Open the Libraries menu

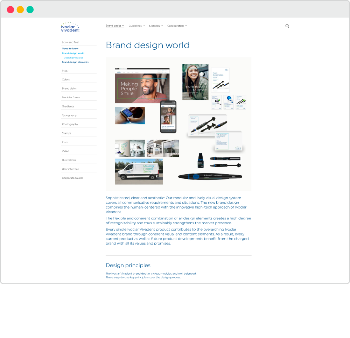(x=156, y=26)
